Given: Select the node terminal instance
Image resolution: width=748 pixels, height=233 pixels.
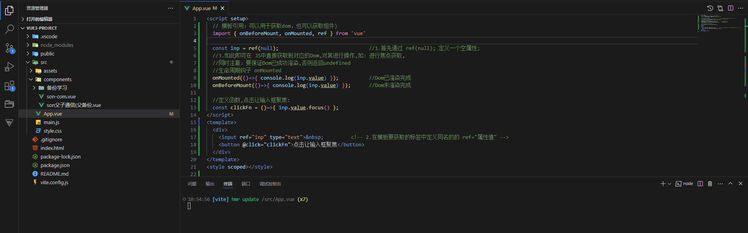Looking at the screenshot, I should (x=684, y=183).
